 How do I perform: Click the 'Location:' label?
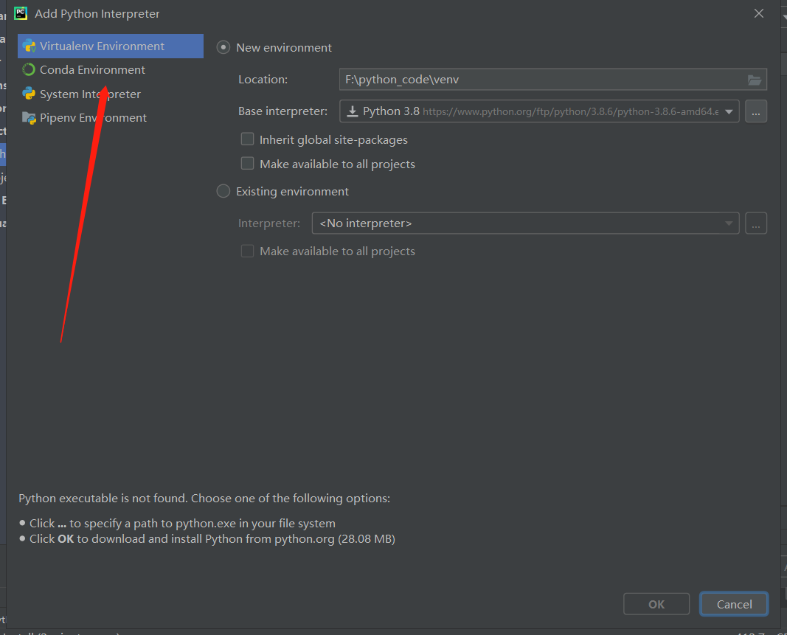coord(263,80)
